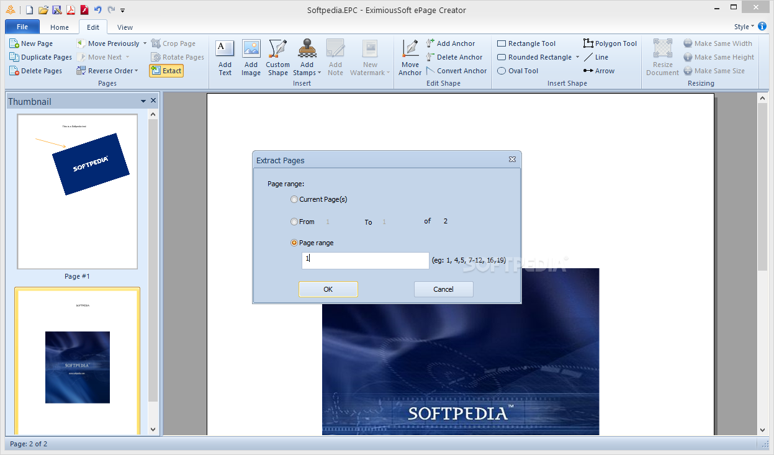The image size is (774, 455).
Task: Expand the Rounded Rectangle dropdown arrow
Action: point(577,57)
